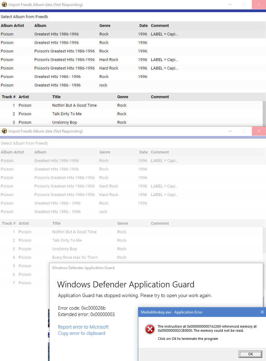Select the first Hard Rock album row in upper window
This screenshot has height=361, width=266.
64,59
